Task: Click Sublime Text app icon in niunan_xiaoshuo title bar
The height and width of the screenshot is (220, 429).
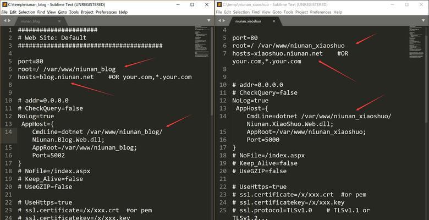Action: click(219, 4)
